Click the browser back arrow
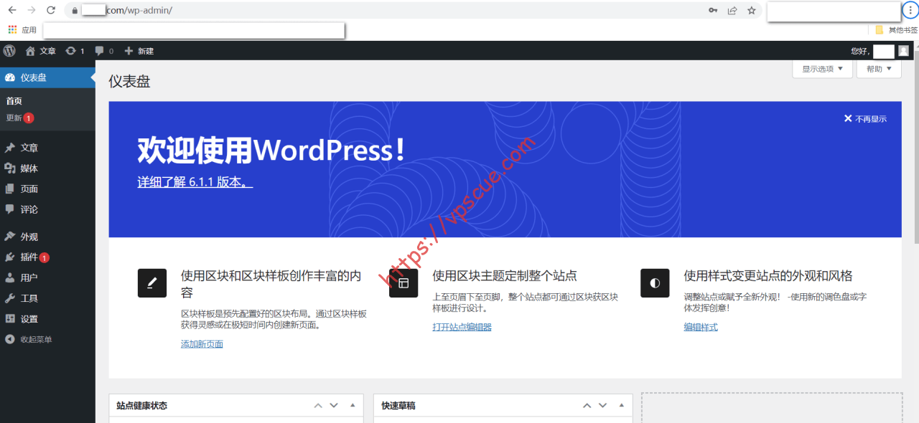This screenshot has width=919, height=423. [x=12, y=10]
